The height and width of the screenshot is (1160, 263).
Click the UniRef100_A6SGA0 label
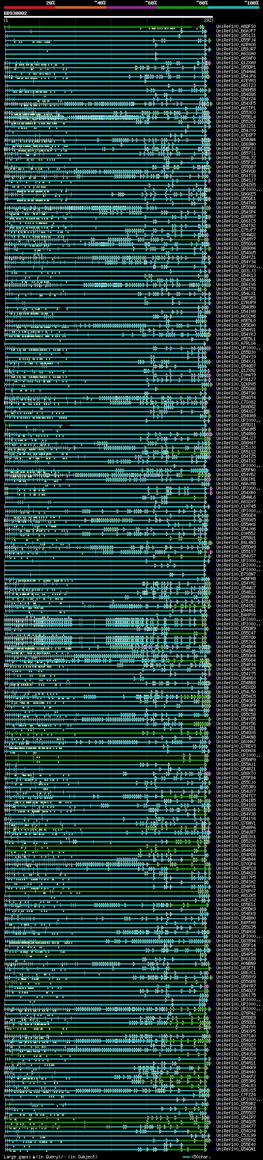pyautogui.click(x=236, y=53)
